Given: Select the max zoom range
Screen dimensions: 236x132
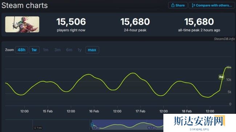Looking at the screenshot, I should click(92, 50).
